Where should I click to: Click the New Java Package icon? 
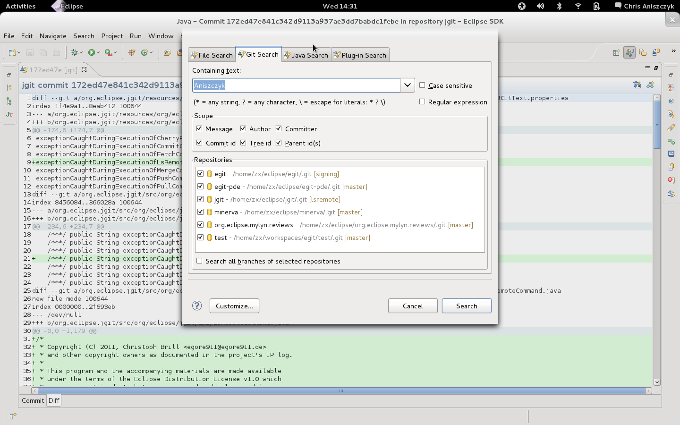(x=132, y=52)
